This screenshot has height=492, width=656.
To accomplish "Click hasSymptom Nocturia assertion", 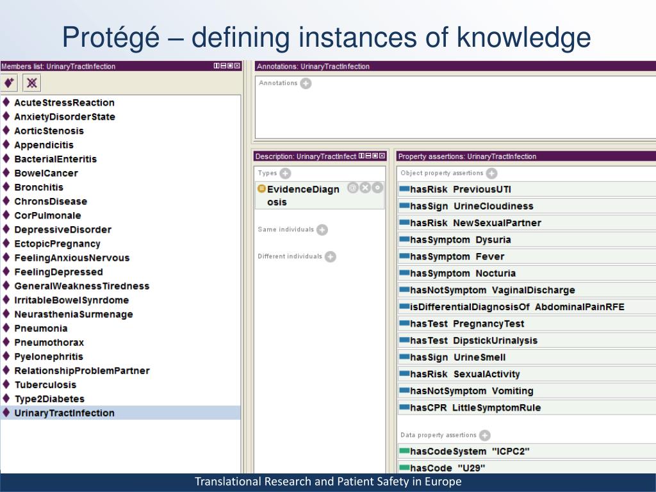I will coord(527,273).
